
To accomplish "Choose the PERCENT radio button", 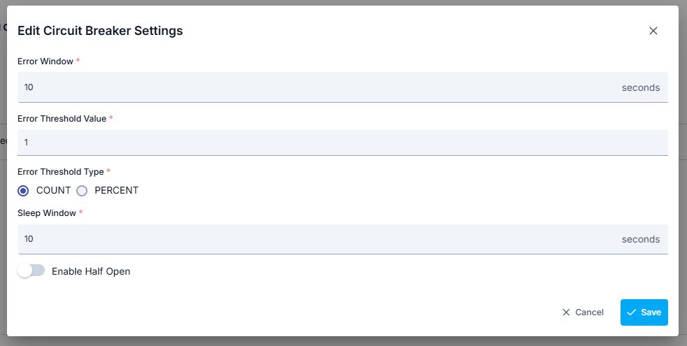I will click(x=82, y=190).
